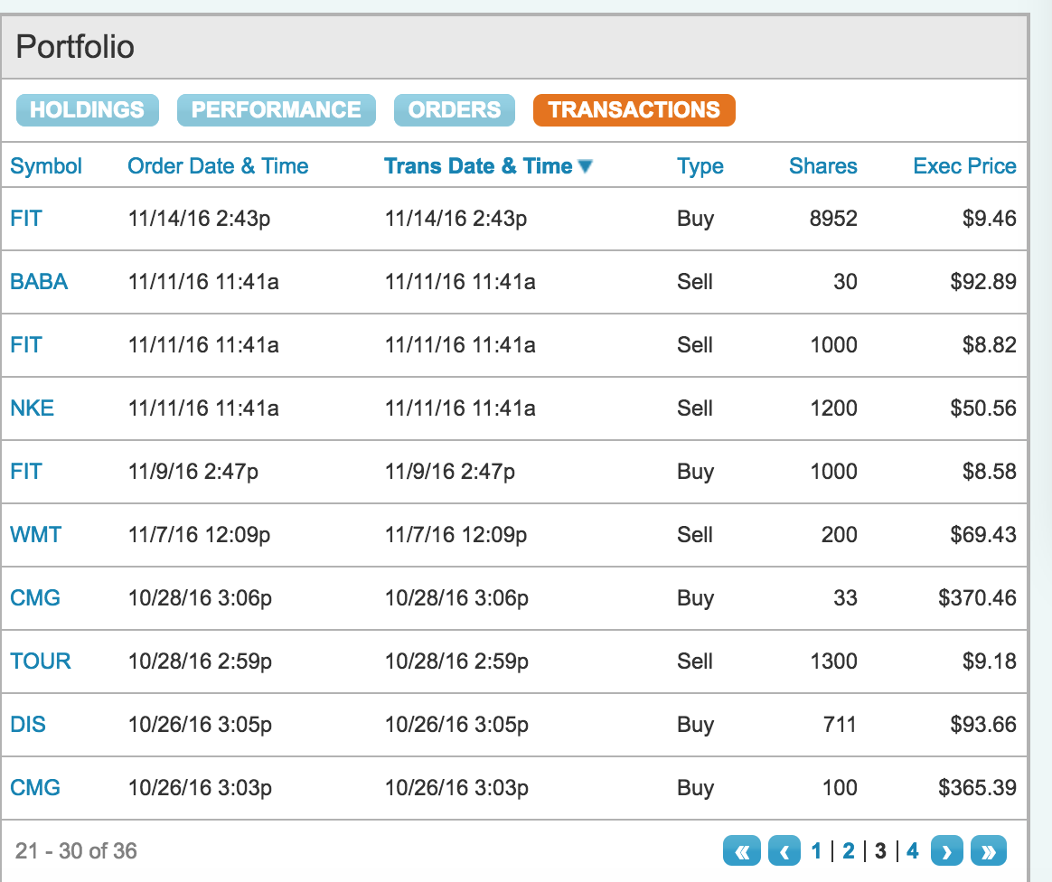Sort by Trans Date & Time header
1052x882 pixels.
click(x=478, y=165)
